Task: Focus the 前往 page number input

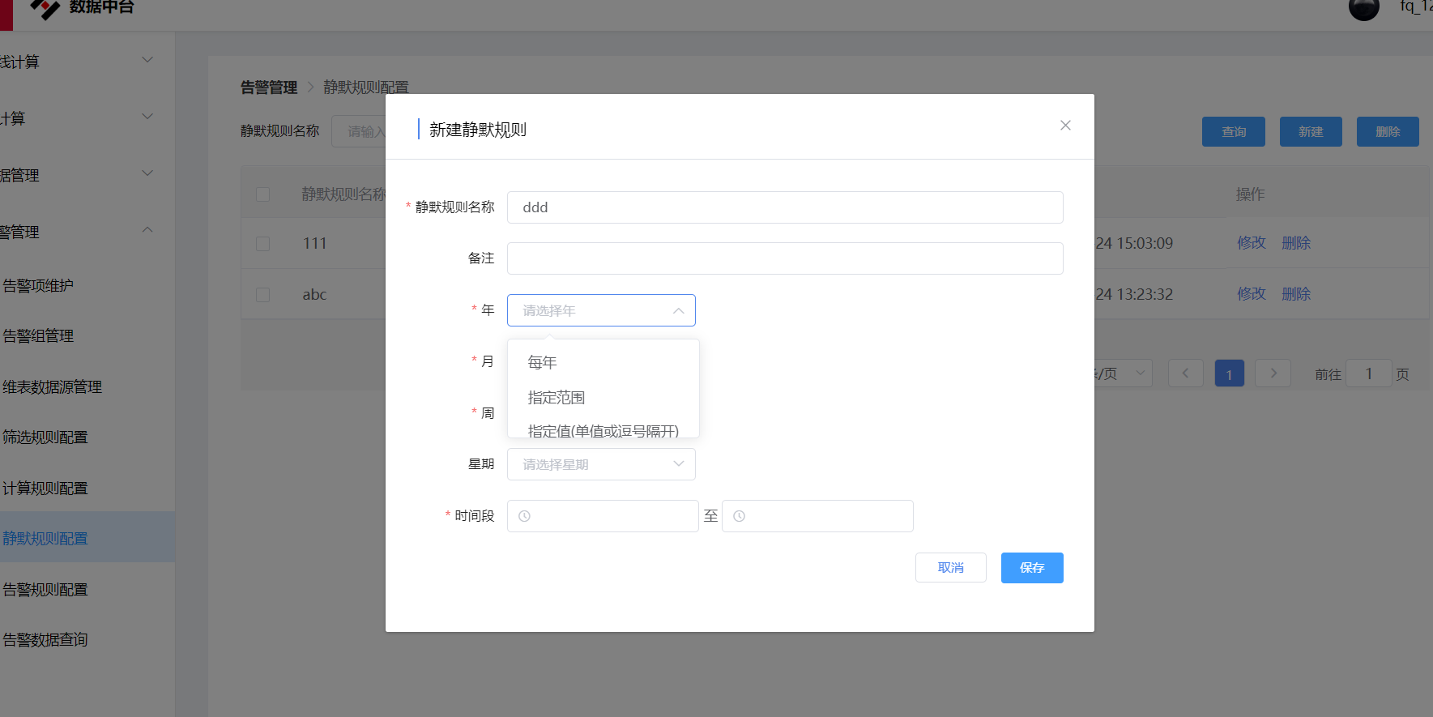Action: coord(1369,373)
